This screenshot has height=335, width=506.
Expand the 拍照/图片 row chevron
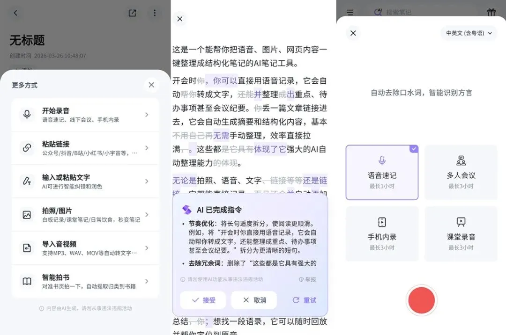coord(147,215)
